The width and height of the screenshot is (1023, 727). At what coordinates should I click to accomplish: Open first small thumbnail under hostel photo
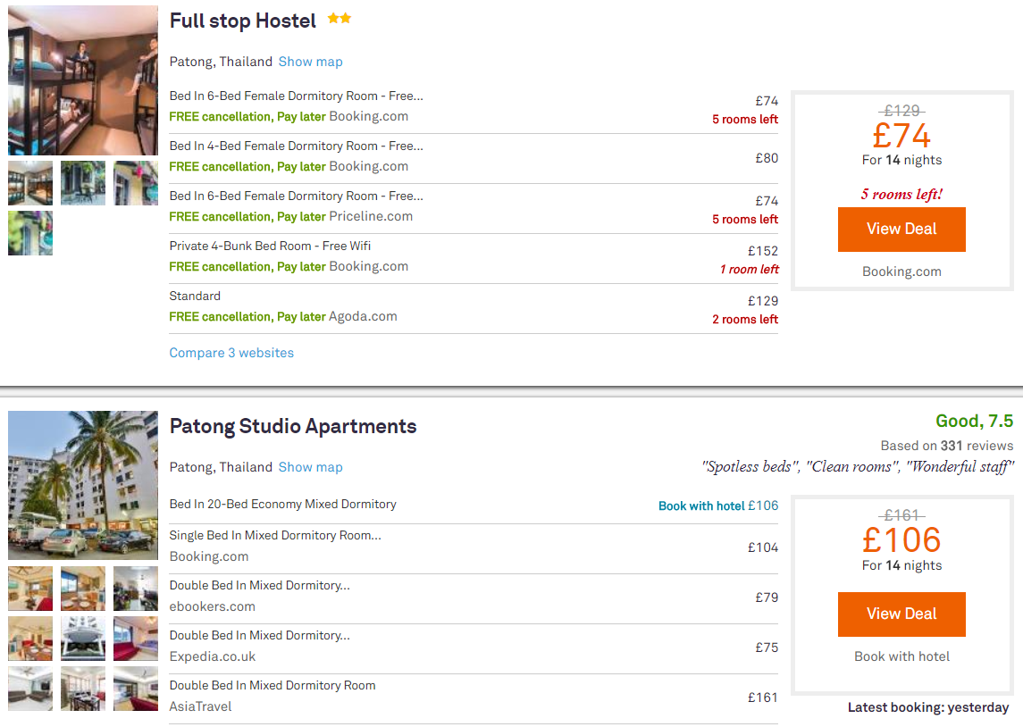(30, 183)
